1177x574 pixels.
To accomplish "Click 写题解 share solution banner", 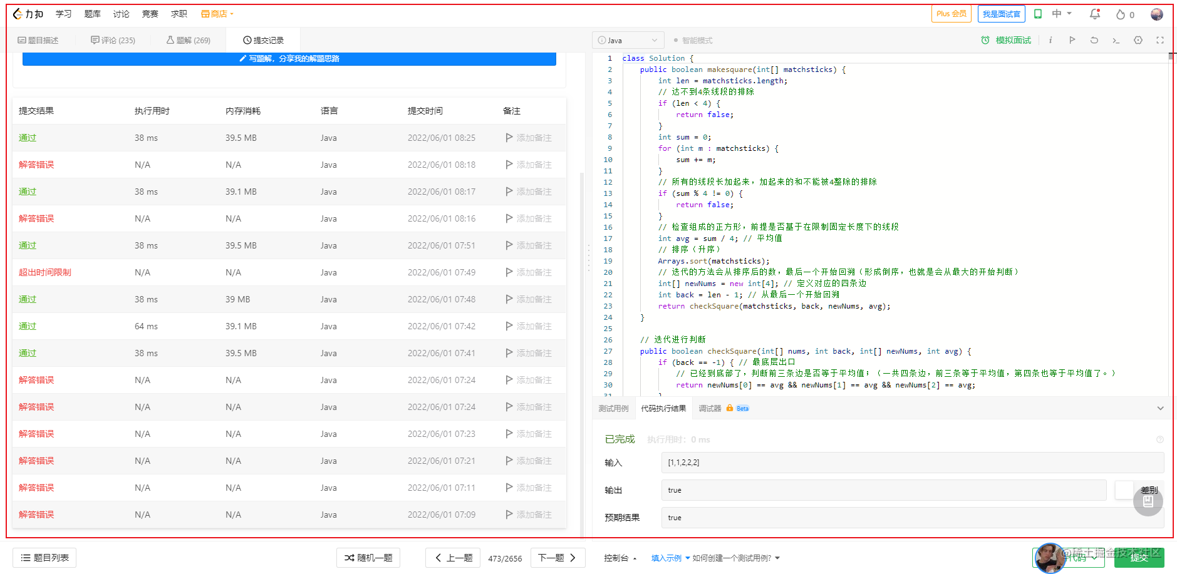I will [x=289, y=58].
